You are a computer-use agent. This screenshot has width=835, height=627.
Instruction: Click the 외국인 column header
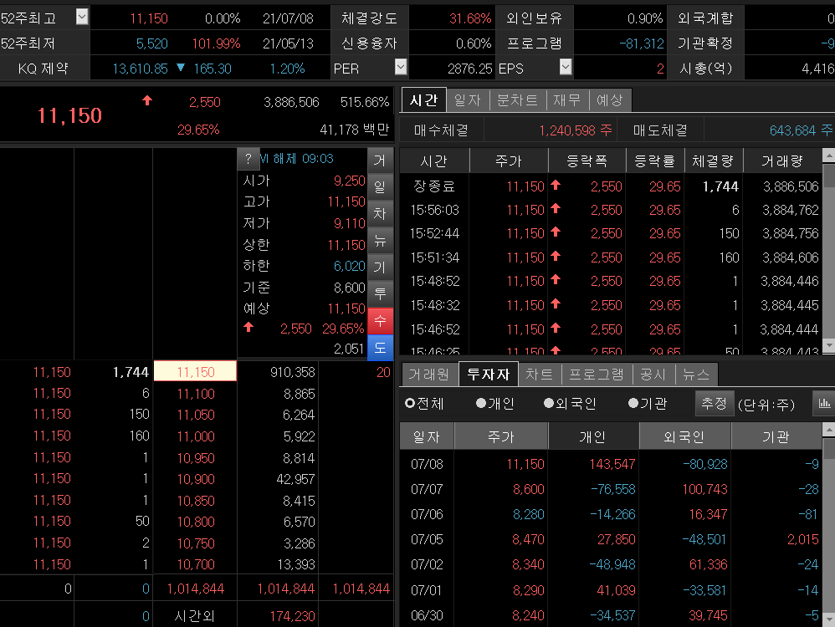(684, 436)
